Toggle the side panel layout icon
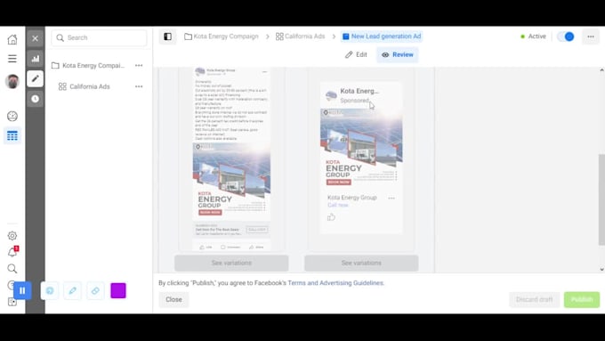 (168, 37)
